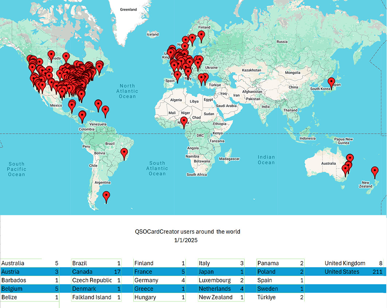This screenshot has width=387, height=308.
Task: Select the pin near the Falkland Islands
Action: point(106,196)
